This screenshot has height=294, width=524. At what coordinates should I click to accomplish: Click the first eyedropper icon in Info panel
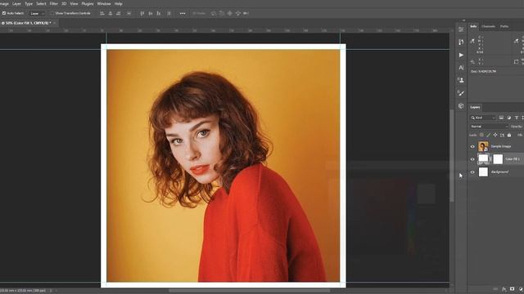472,41
